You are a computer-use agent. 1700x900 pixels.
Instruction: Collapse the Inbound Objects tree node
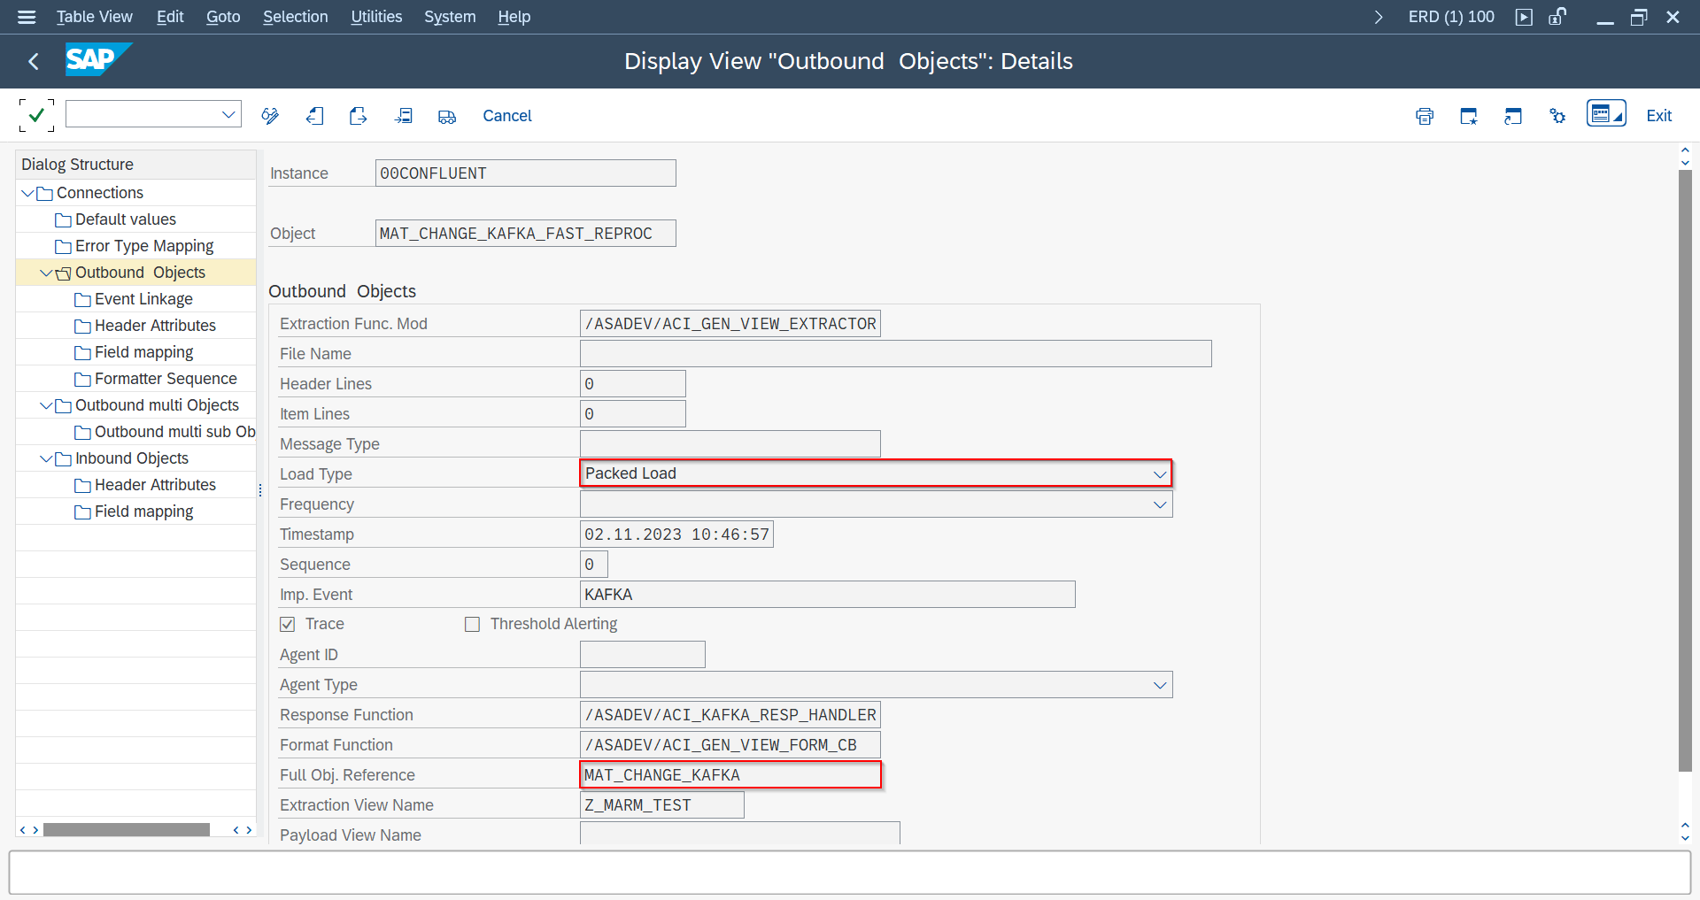coord(46,458)
